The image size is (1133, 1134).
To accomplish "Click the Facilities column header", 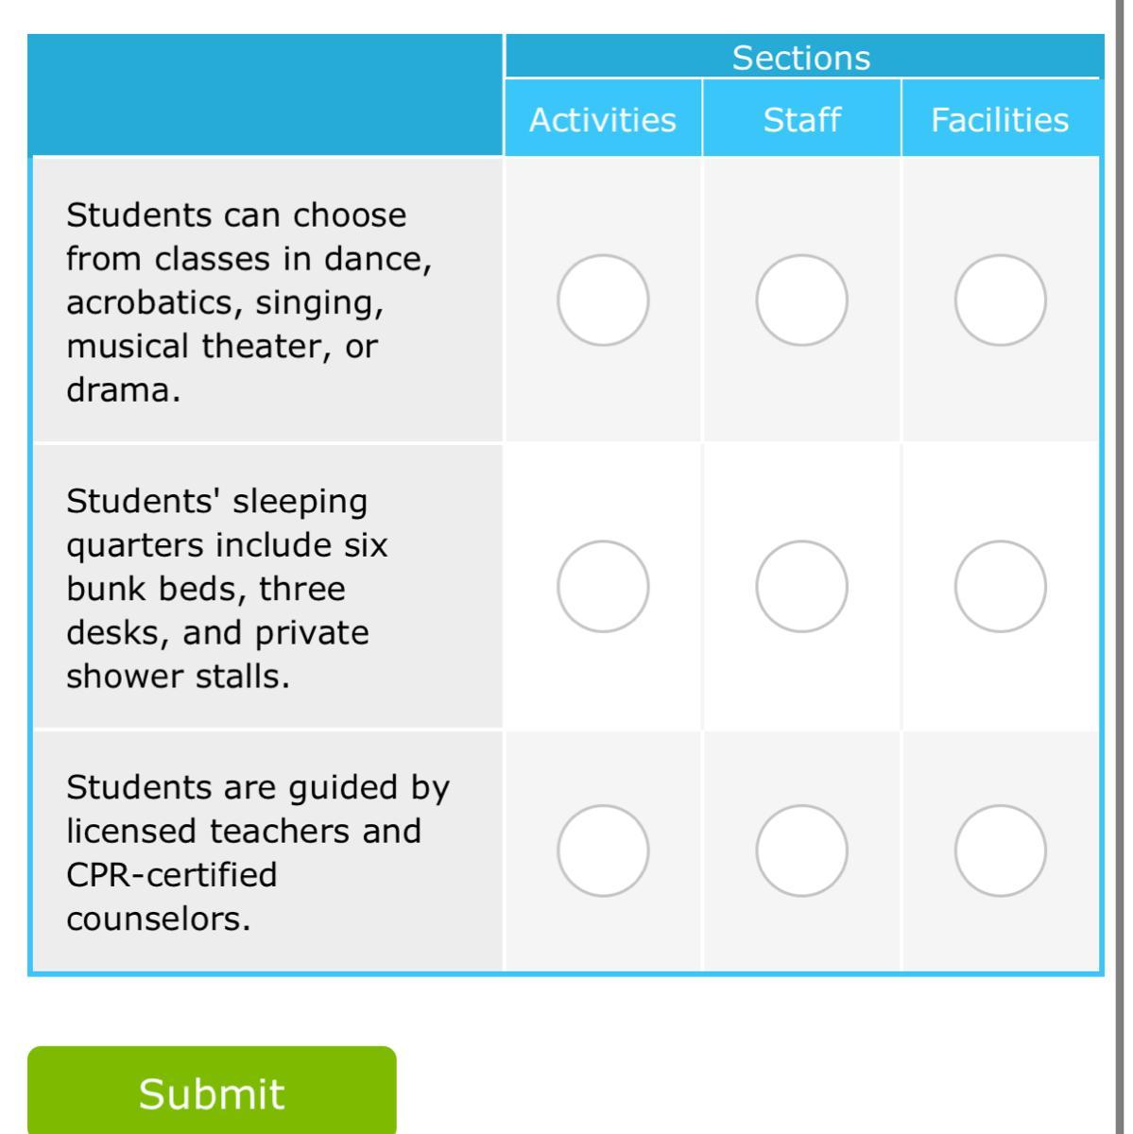I will [1000, 120].
